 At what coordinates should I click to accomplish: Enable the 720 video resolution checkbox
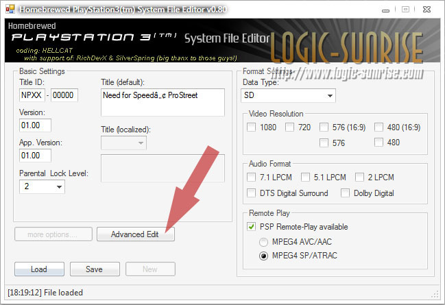coord(289,127)
